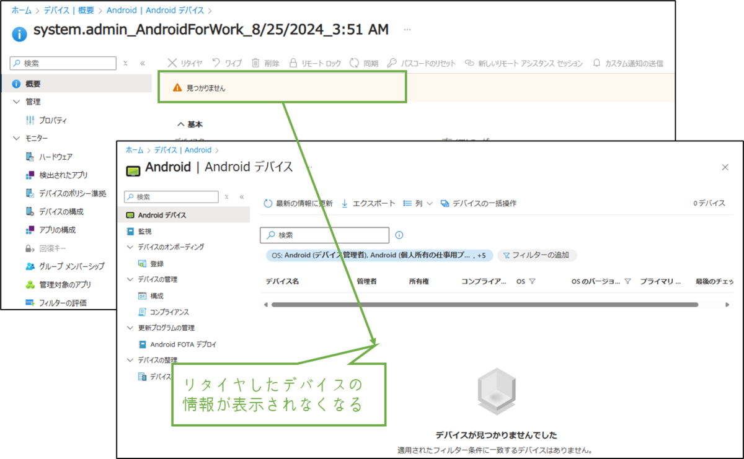
Task: Collapse the Manage (管理) section chevron
Action: pyautogui.click(x=17, y=102)
